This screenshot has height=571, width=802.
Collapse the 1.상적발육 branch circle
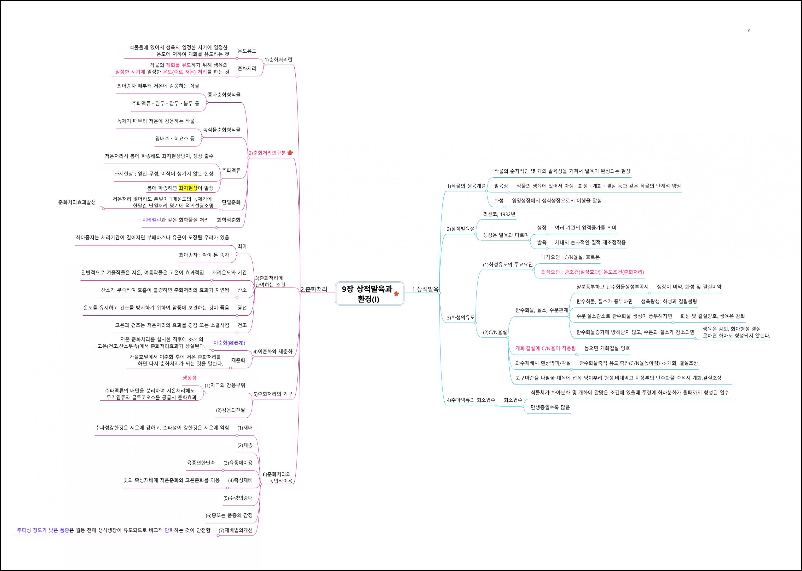(x=440, y=293)
